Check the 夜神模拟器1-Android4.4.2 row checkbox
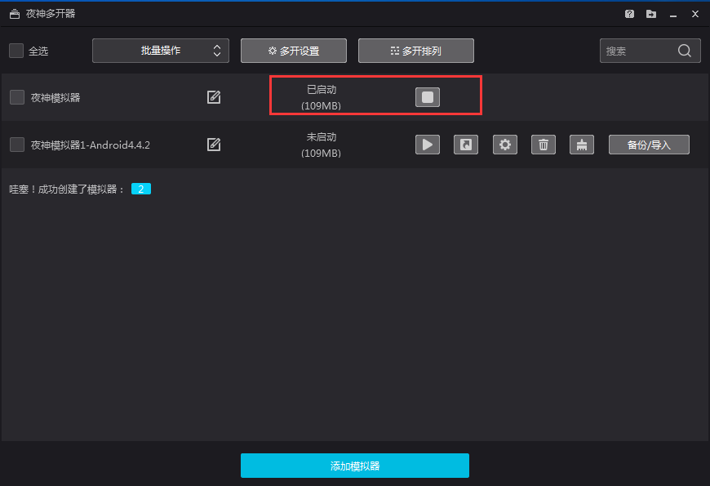This screenshot has width=710, height=486. pos(17,145)
